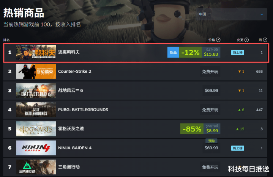Click the Battlefield 6 $69.99 price
Image resolution: width=273 pixels, height=177 pixels.
[x=211, y=91]
